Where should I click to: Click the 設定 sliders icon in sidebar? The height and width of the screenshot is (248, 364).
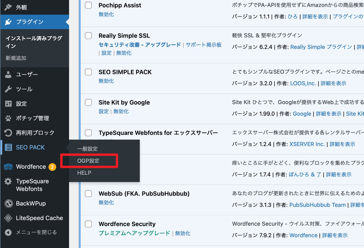pos(8,103)
